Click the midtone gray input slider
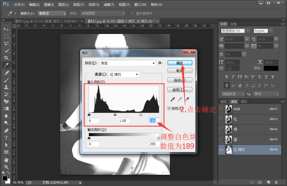 tap(115, 115)
